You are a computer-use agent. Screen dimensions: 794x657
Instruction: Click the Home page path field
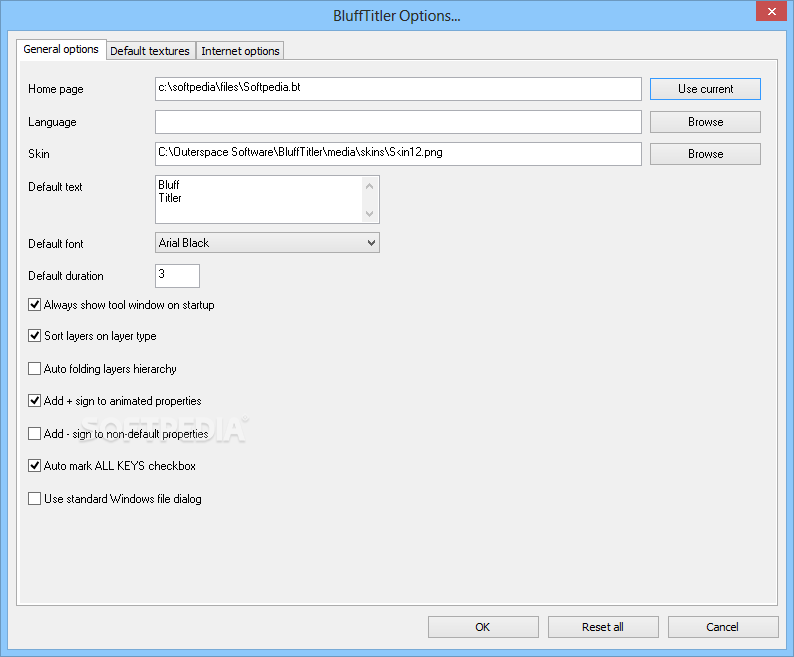pos(398,89)
